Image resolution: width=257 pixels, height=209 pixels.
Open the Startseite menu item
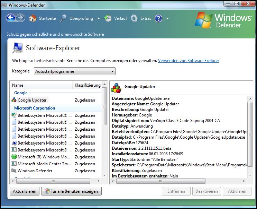pyautogui.click(x=47, y=18)
